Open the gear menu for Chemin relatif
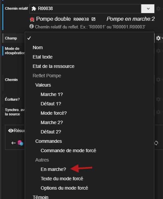 (x=158, y=9)
